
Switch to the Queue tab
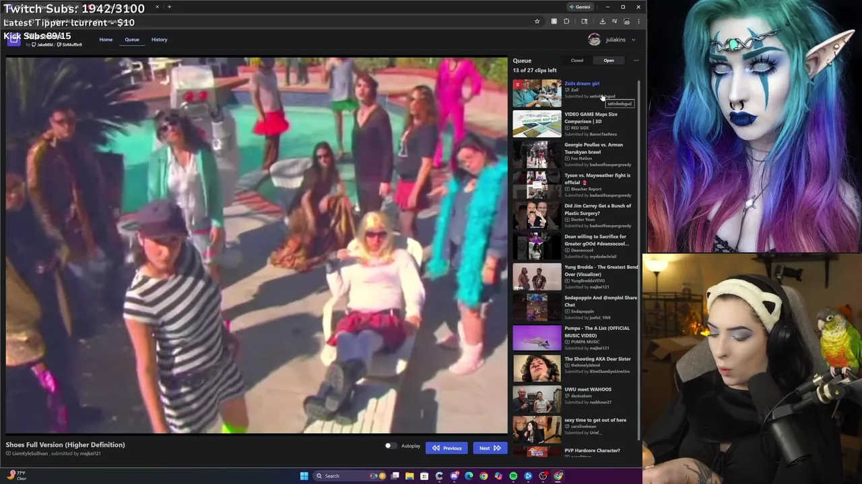[x=132, y=40]
